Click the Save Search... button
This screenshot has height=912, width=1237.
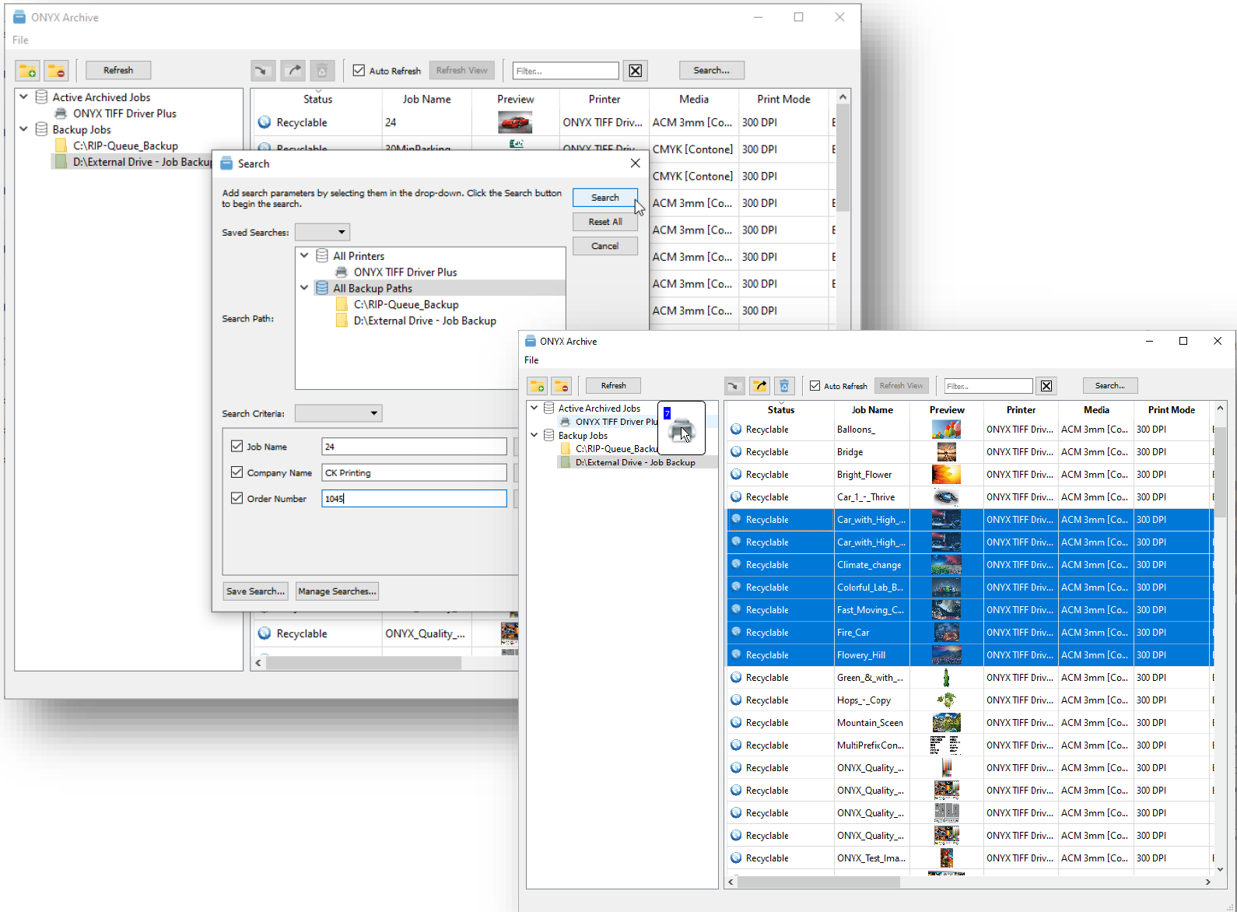[255, 591]
